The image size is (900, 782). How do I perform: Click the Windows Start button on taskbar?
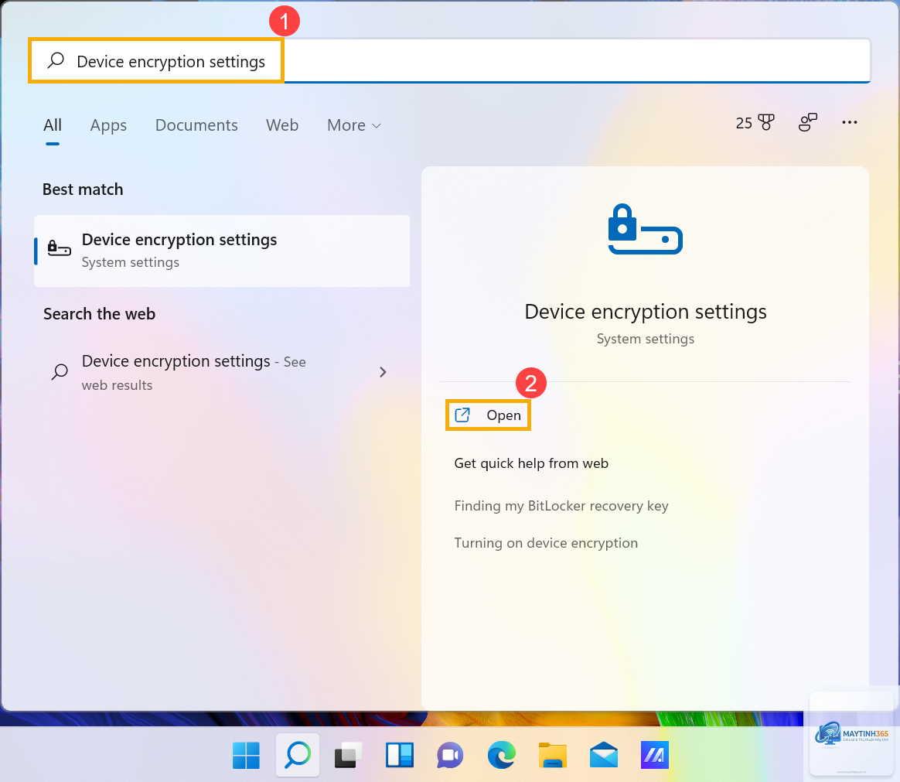pyautogui.click(x=246, y=755)
